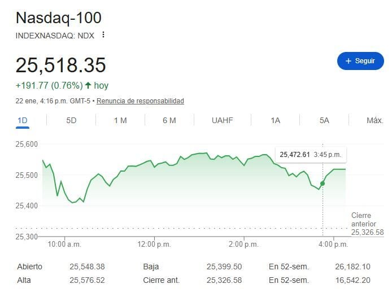Show the 1A one-year chart
This screenshot has height=297, width=392.
tap(275, 120)
